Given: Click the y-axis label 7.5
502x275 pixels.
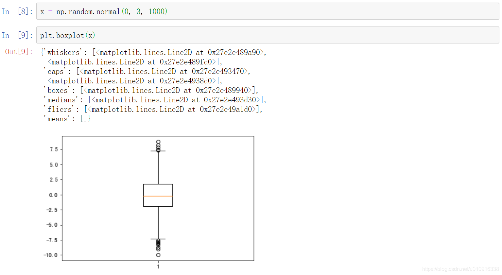Looking at the screenshot, I should (x=54, y=149).
